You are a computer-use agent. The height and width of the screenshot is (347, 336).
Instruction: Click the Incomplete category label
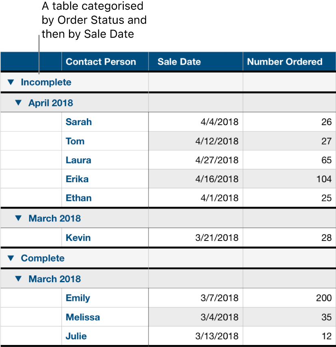46,82
